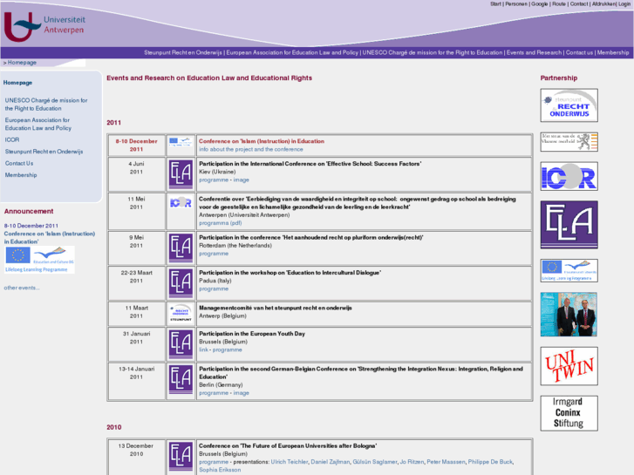Viewport: 634px width, 475px height.
Task: Click the ICOR icon in the 11 Mei row
Action: 181,202
